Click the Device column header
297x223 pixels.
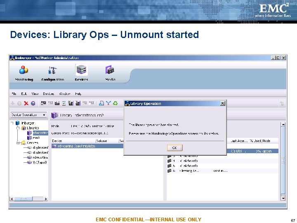point(74,141)
